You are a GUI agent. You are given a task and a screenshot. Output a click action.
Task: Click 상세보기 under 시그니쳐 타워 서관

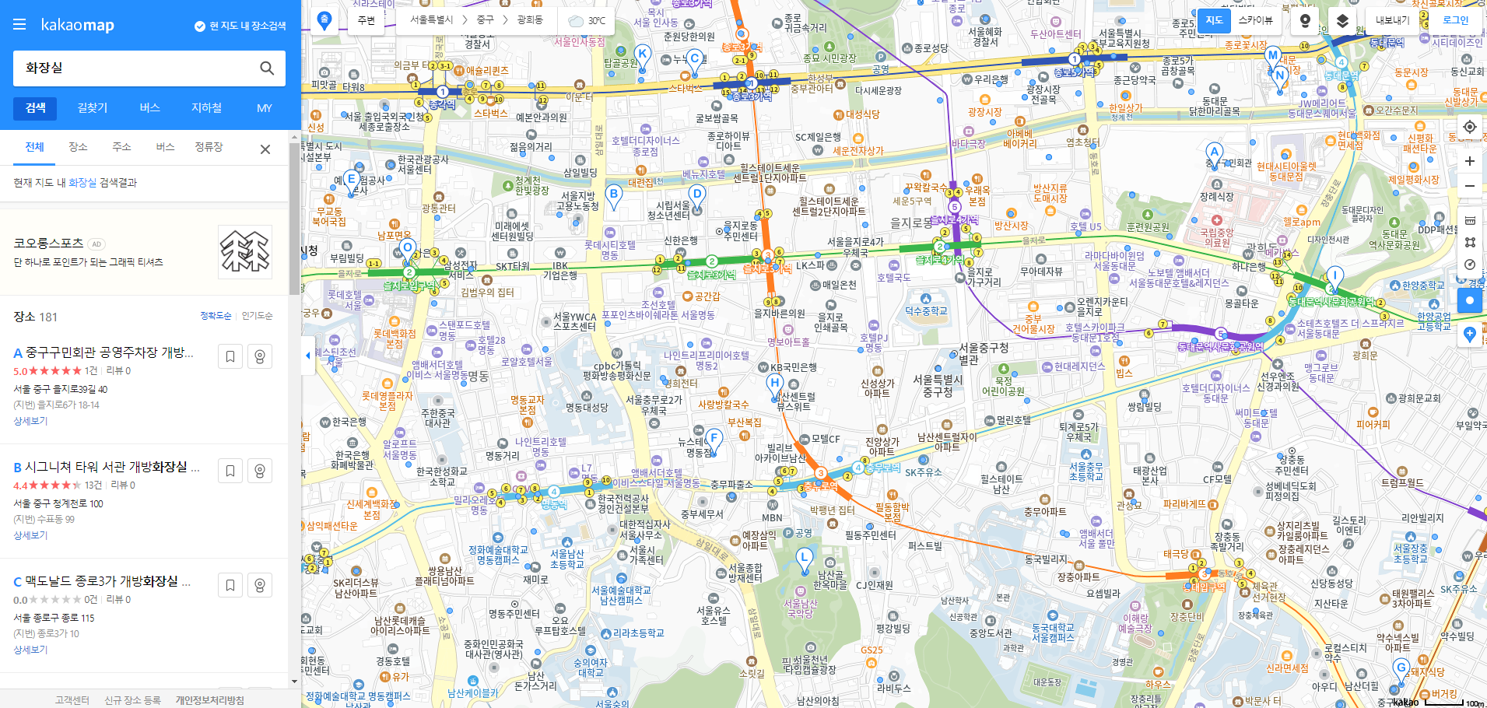[30, 535]
